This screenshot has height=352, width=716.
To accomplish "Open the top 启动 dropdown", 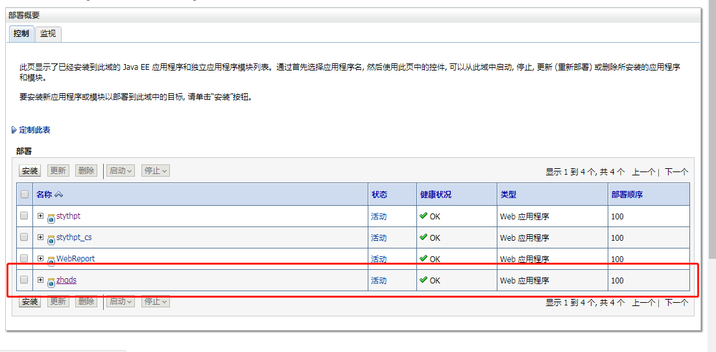I will [121, 171].
